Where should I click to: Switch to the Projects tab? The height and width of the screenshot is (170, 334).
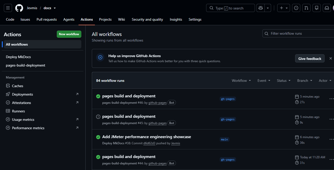[x=105, y=19]
